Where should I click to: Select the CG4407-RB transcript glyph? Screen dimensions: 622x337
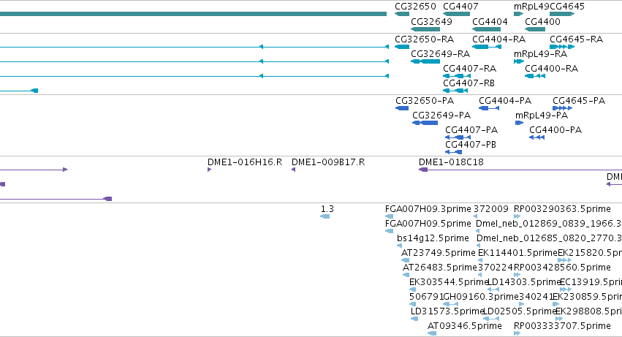click(x=455, y=91)
